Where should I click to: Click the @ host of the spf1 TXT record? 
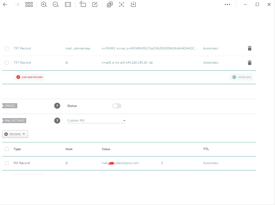tap(67, 63)
